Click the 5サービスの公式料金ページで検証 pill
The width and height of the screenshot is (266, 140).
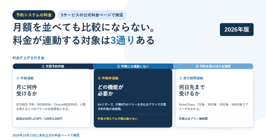click(92, 15)
